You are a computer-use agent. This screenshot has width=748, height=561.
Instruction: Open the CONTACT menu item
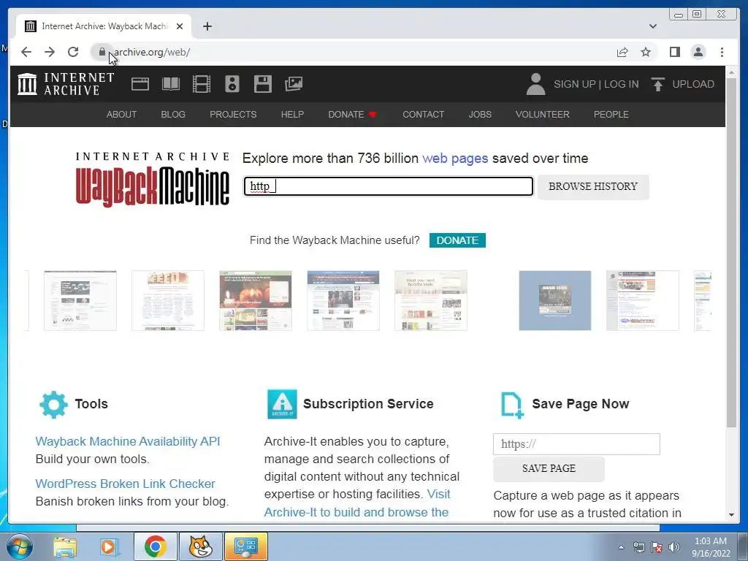pos(423,115)
